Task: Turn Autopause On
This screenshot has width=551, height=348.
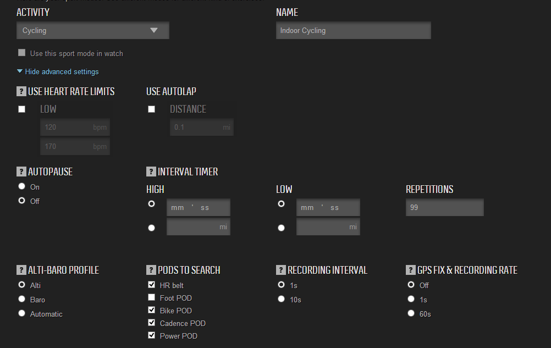Action: tap(22, 186)
